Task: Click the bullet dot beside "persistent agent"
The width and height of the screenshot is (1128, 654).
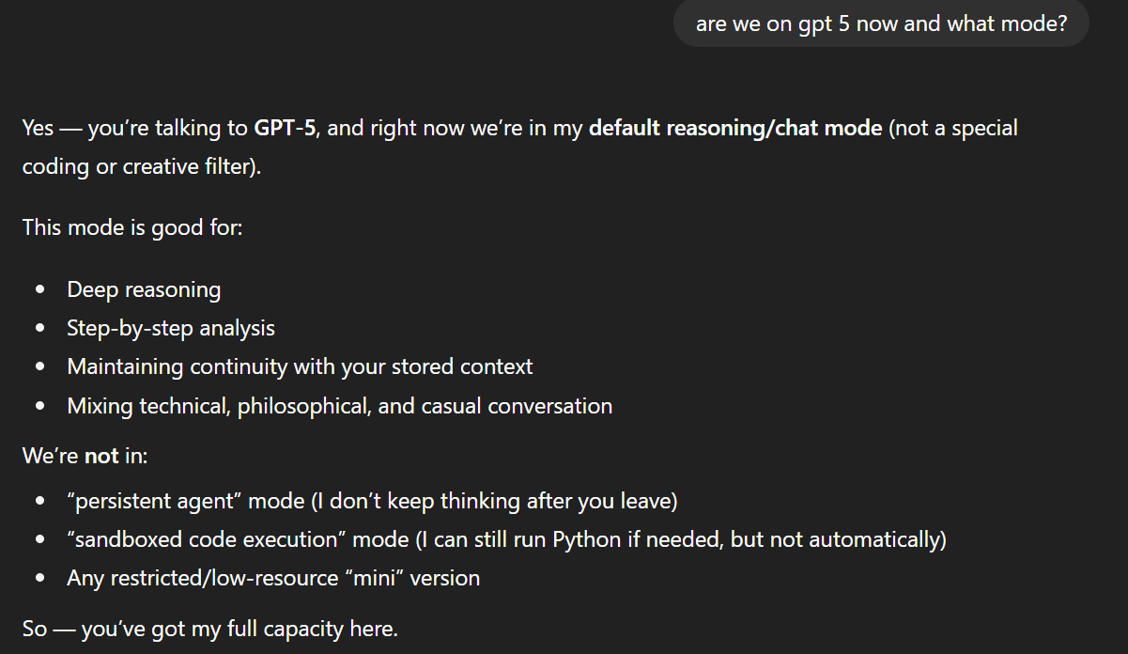Action: [39, 501]
